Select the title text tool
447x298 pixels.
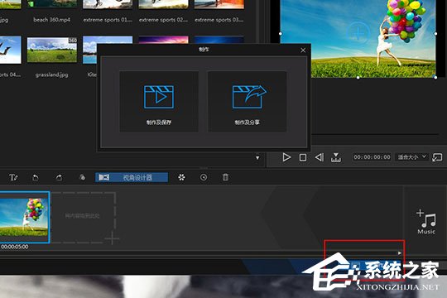(13, 177)
